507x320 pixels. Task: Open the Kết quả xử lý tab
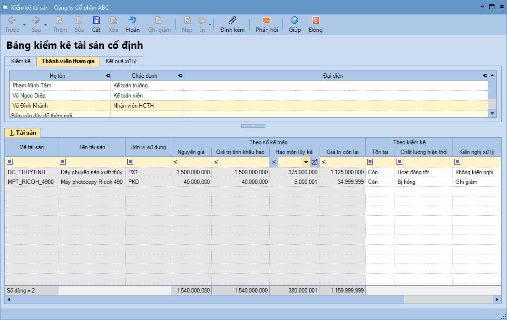click(122, 61)
